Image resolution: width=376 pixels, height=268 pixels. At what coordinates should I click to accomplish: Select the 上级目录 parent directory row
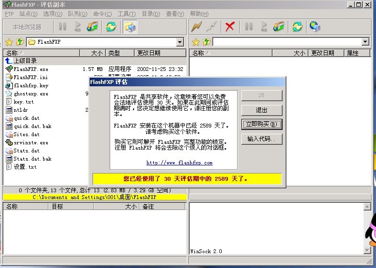pyautogui.click(x=95, y=61)
